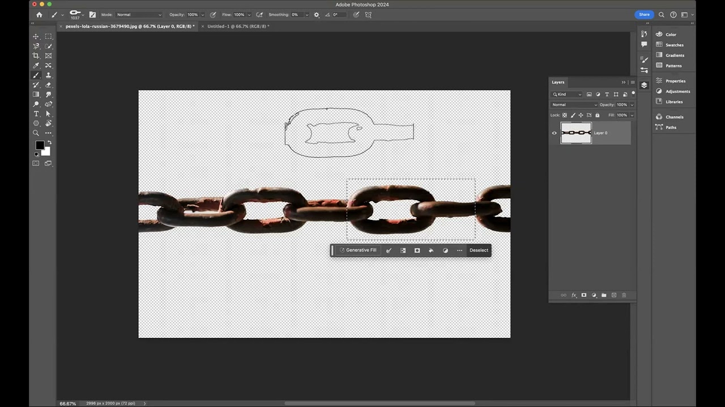The width and height of the screenshot is (725, 407).
Task: Select the Eyedropper tool
Action: 36,66
